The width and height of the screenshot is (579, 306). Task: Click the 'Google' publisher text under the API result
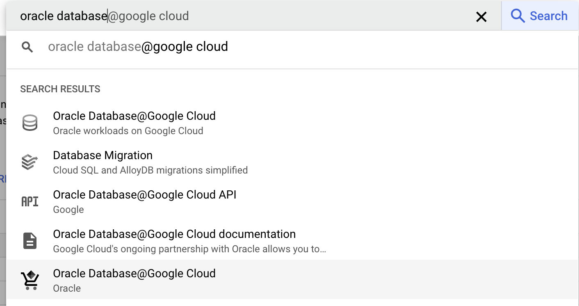pos(68,210)
